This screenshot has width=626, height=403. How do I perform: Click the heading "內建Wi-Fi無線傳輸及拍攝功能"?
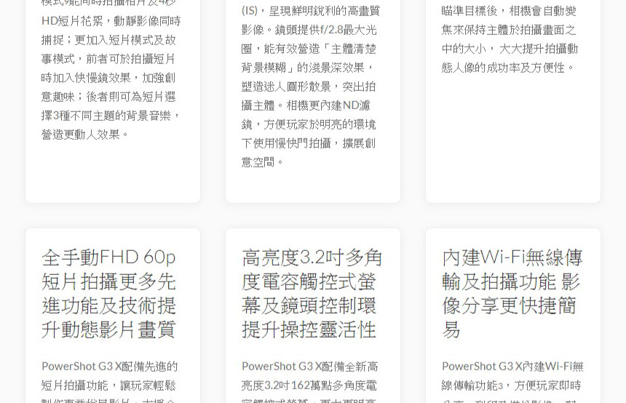512,294
